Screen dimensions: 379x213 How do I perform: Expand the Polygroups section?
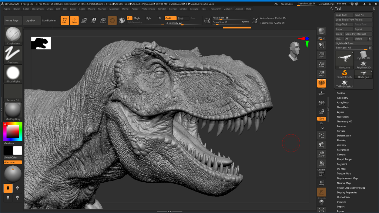(x=343, y=150)
